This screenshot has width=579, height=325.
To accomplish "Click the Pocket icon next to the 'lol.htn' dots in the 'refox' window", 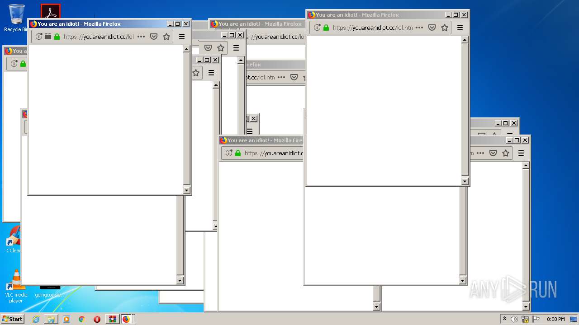I will pyautogui.click(x=294, y=77).
